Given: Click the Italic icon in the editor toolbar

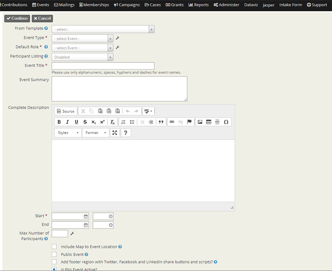Looking at the screenshot, I should click(x=67, y=122).
